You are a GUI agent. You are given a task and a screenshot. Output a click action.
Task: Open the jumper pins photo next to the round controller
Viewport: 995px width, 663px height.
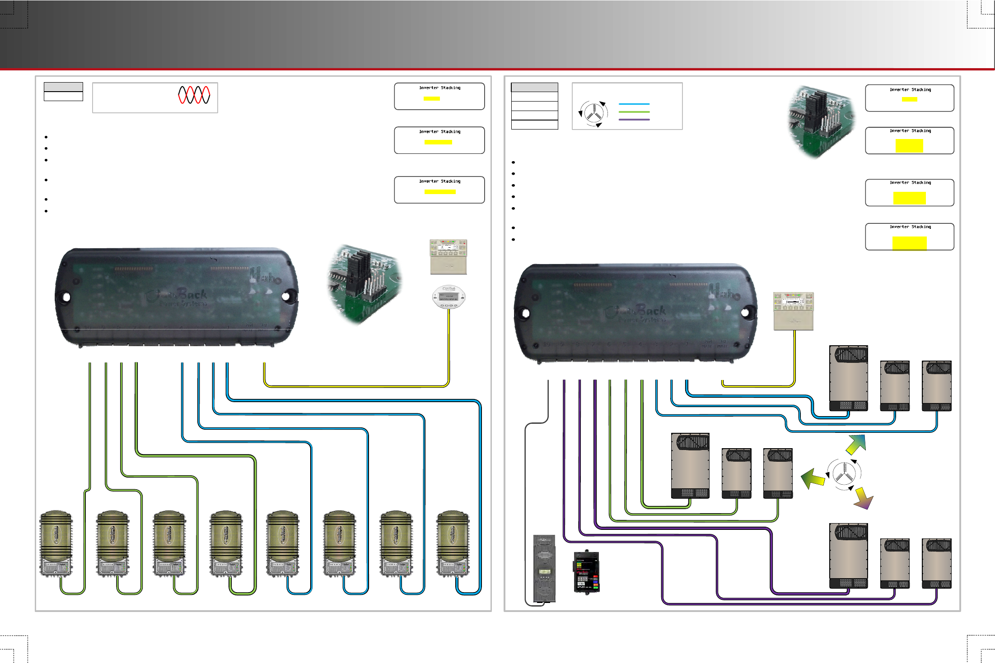(364, 284)
